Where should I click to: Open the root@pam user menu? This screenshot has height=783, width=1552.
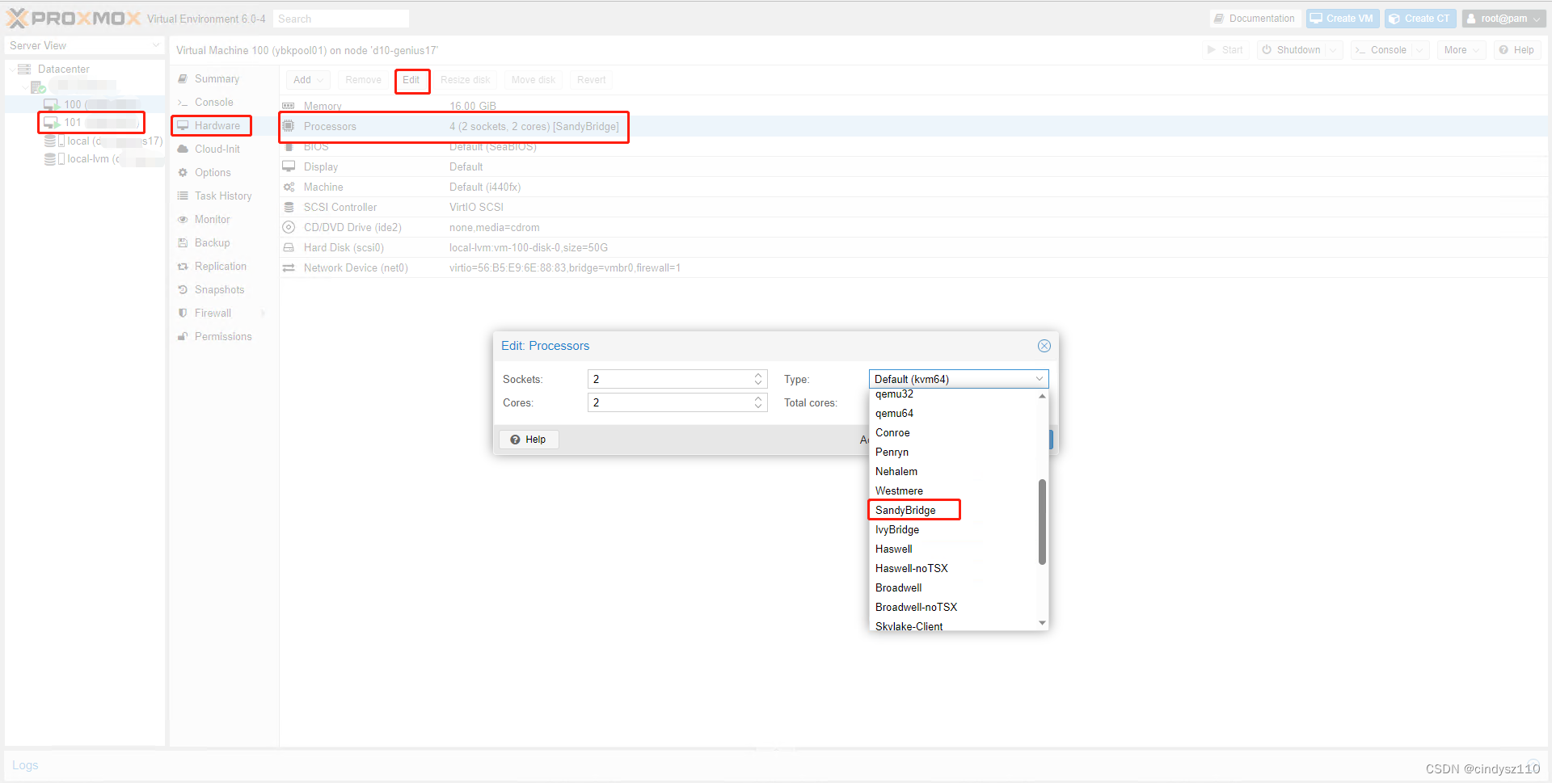click(x=1503, y=19)
